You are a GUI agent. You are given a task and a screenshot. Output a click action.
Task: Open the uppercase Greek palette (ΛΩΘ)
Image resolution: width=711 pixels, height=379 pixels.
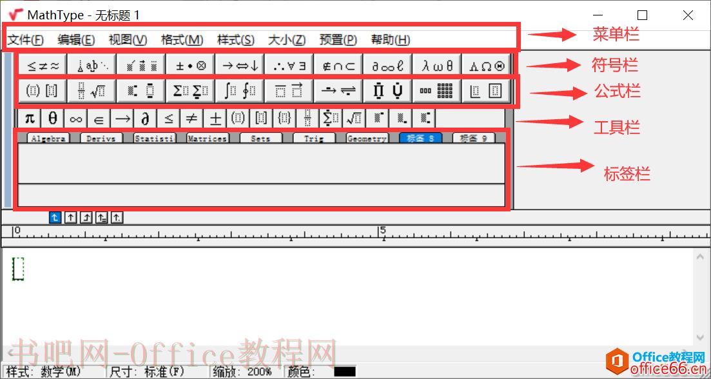[x=487, y=66]
